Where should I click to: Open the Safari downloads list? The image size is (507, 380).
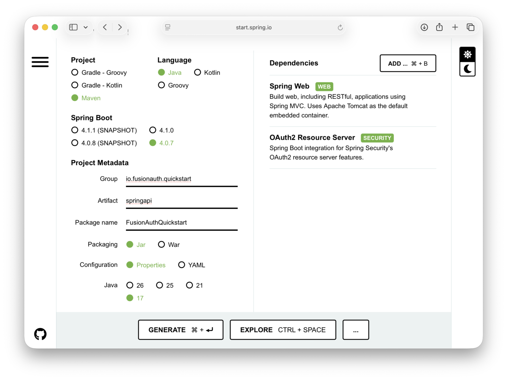(x=424, y=27)
